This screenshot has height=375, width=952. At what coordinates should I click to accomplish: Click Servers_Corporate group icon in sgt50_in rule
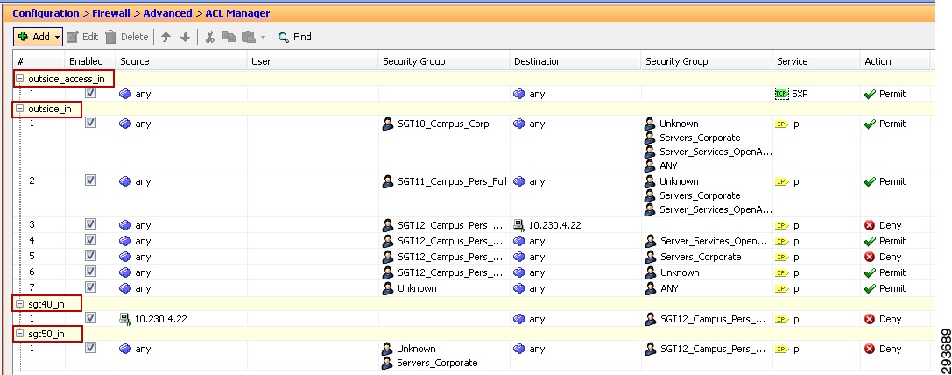[387, 364]
